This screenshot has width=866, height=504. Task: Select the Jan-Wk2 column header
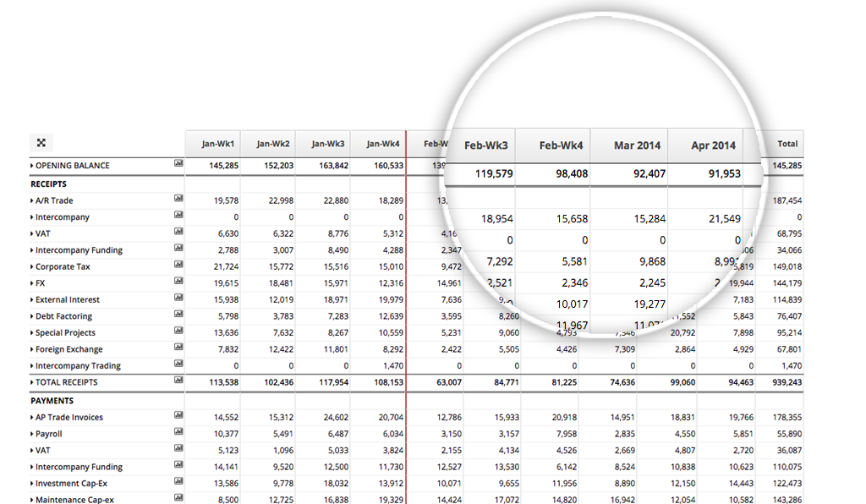(x=268, y=144)
